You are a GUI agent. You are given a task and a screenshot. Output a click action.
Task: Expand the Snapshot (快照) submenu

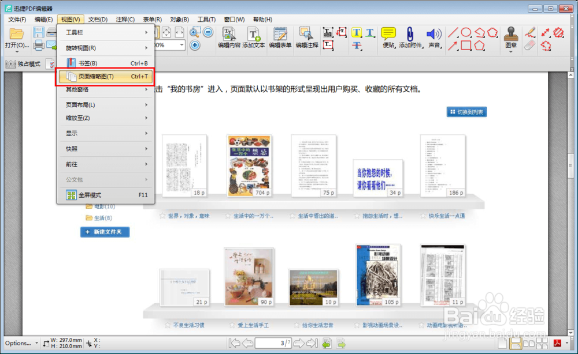click(x=106, y=149)
